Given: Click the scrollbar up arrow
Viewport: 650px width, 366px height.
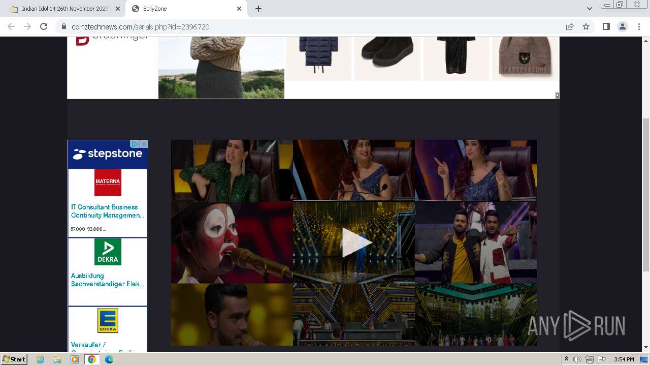Looking at the screenshot, I should [x=646, y=41].
